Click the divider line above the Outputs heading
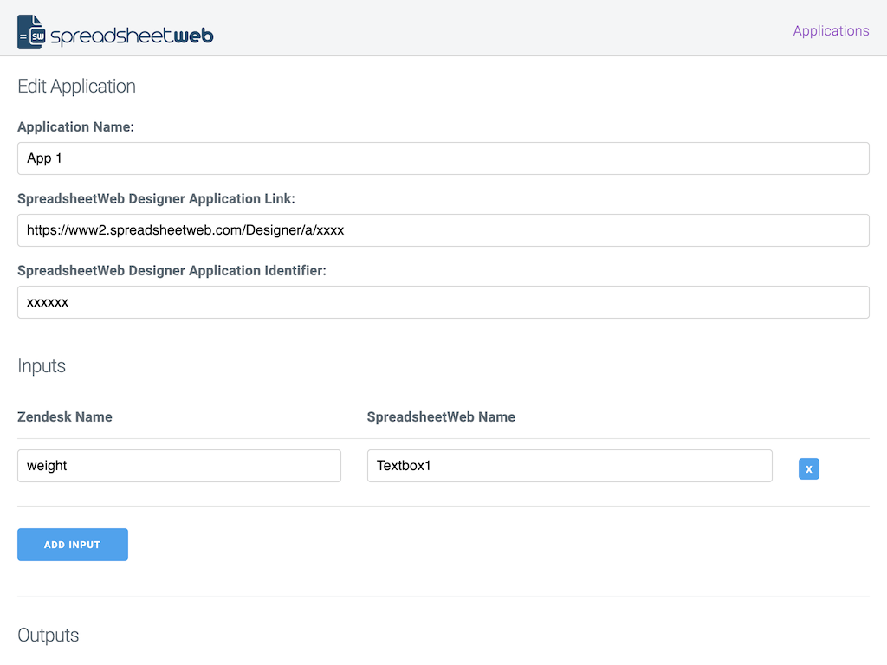This screenshot has width=887, height=665. coord(443,596)
